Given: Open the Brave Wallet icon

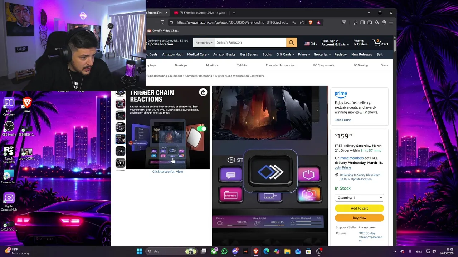Looking at the screenshot, I should 370,22.
